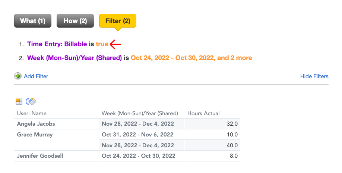This screenshot has height=173, width=342.
Task: Change the filter value 'true'
Action: tap(102, 44)
